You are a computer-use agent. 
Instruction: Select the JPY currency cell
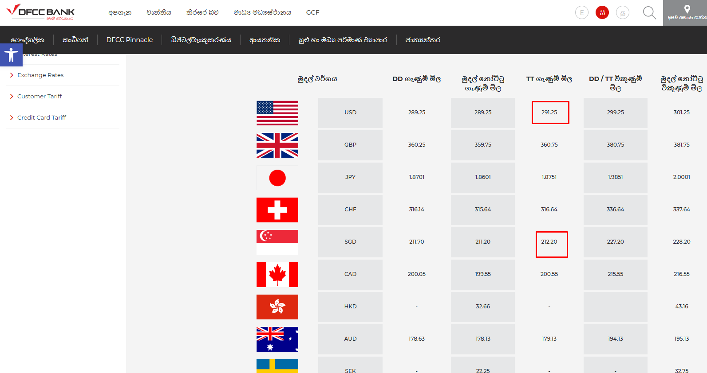coord(350,177)
